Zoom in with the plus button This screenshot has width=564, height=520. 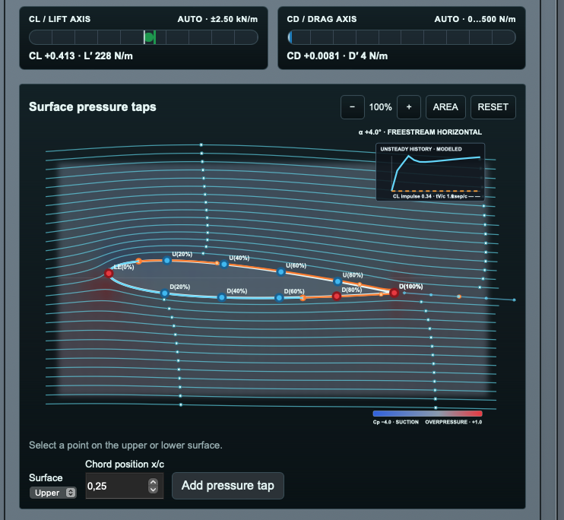point(409,107)
